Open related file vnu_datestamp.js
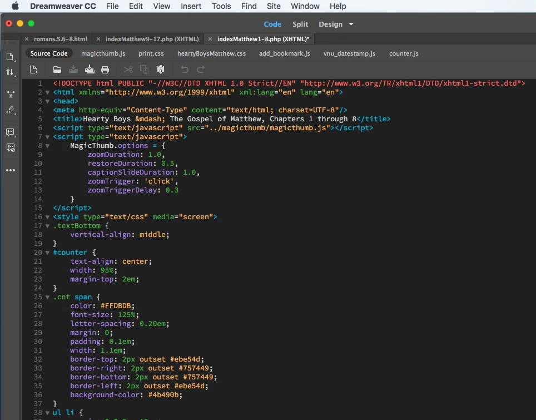 [349, 53]
